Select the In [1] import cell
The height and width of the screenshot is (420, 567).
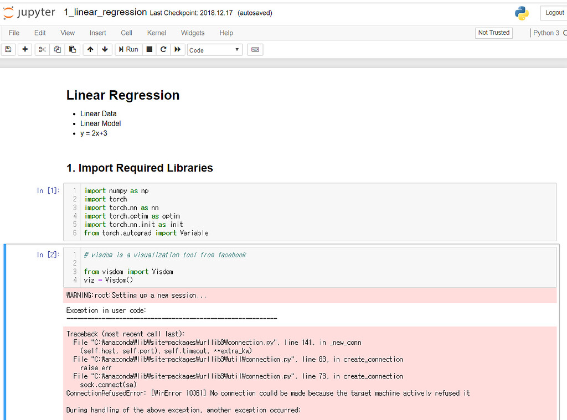click(x=221, y=211)
